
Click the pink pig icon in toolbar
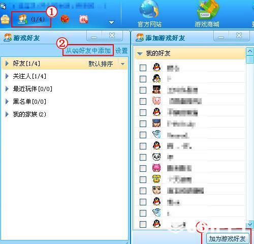pyautogui.click(x=84, y=19)
